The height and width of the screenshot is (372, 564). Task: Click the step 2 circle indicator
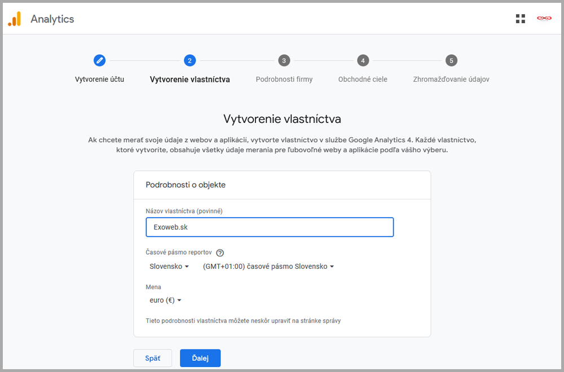click(190, 60)
